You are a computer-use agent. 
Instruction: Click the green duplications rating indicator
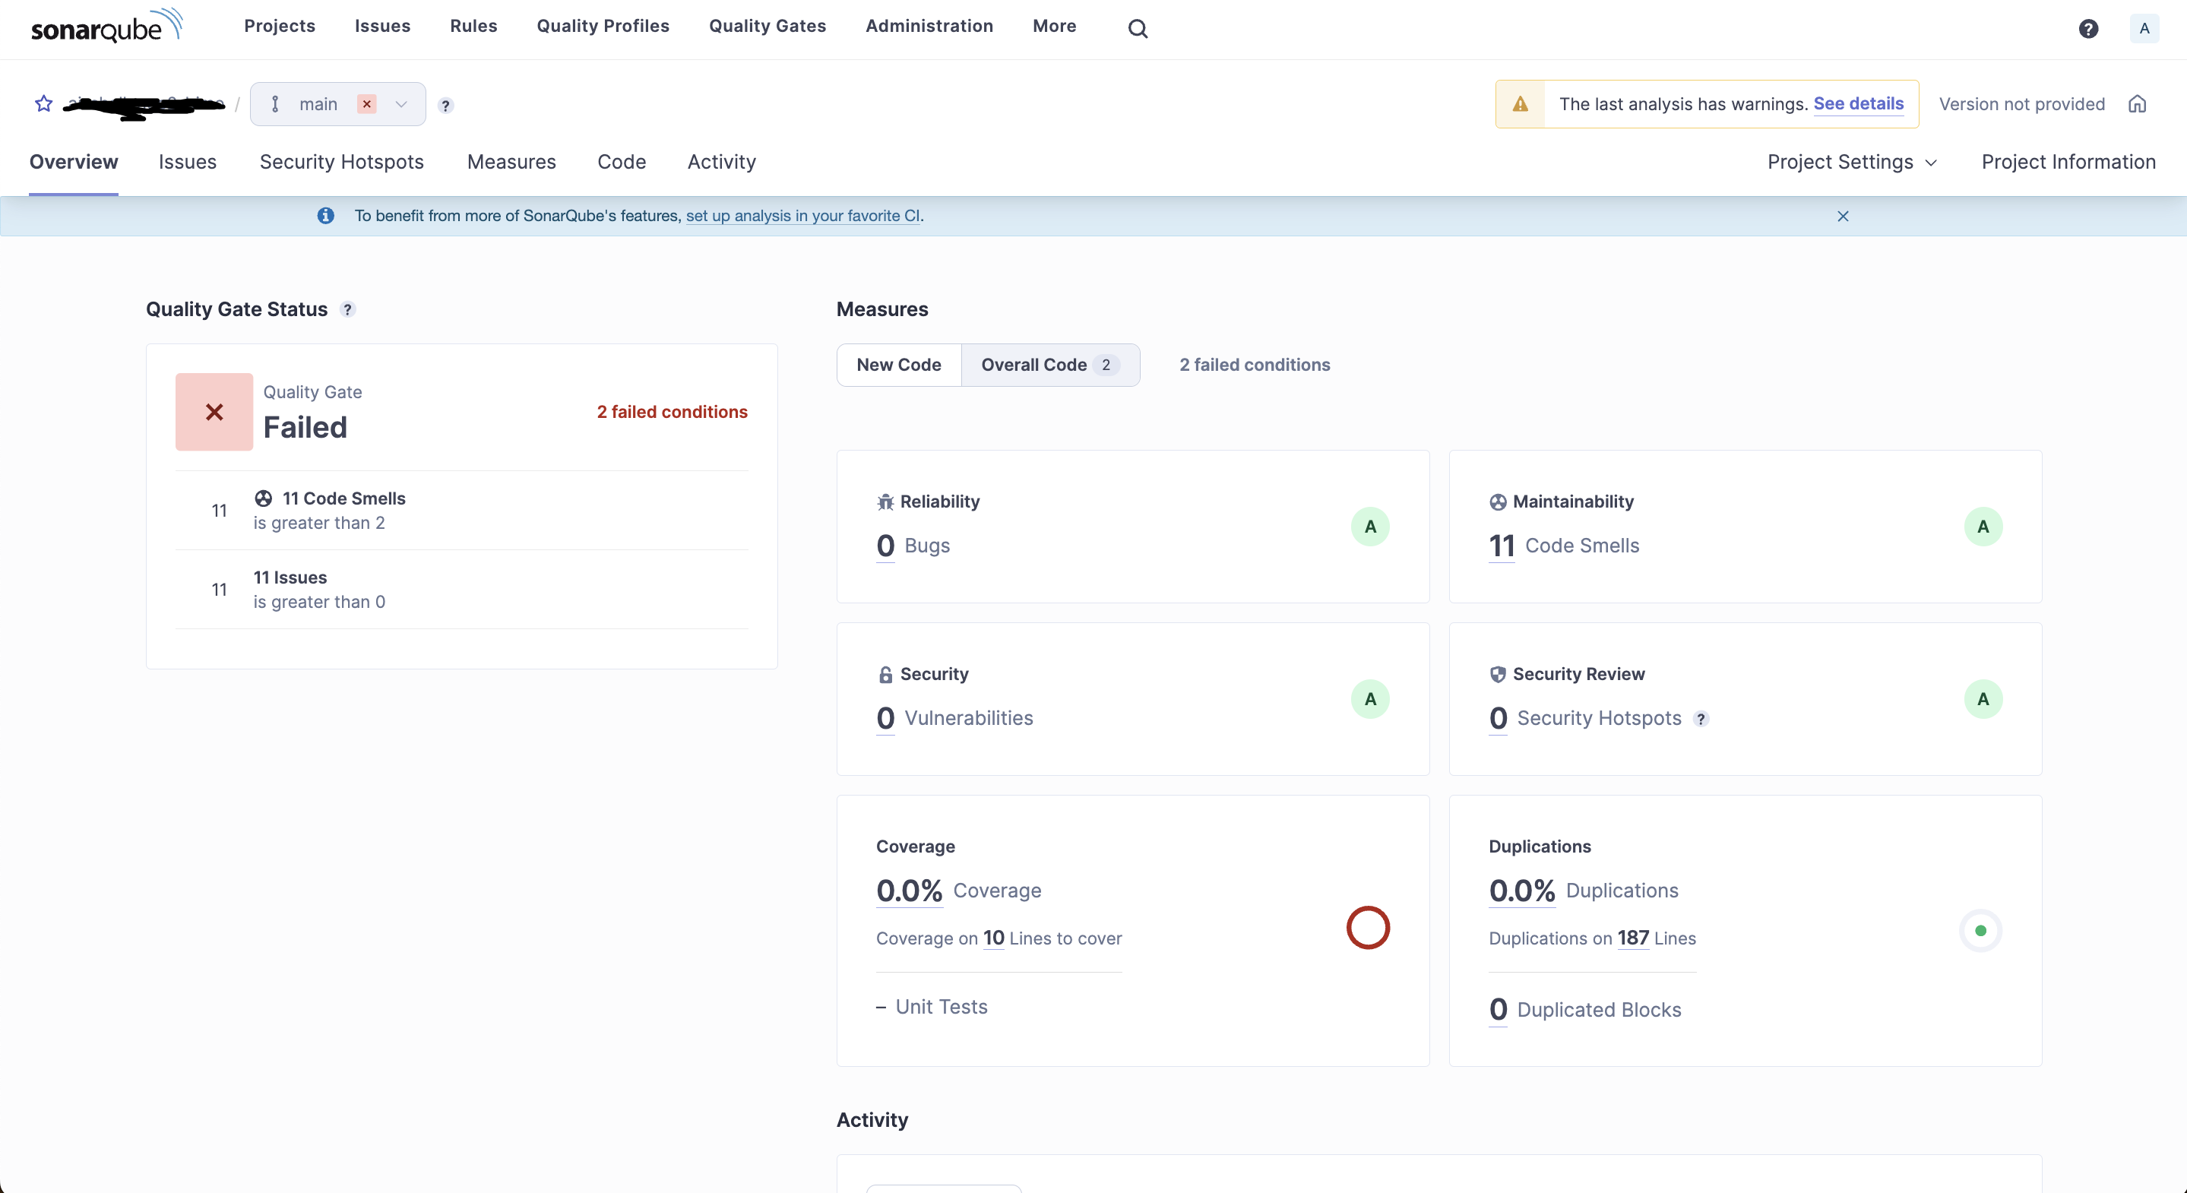1980,931
